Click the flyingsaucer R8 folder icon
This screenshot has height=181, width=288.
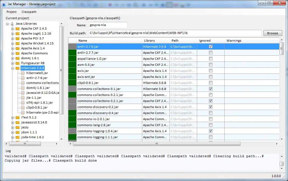point(18,63)
